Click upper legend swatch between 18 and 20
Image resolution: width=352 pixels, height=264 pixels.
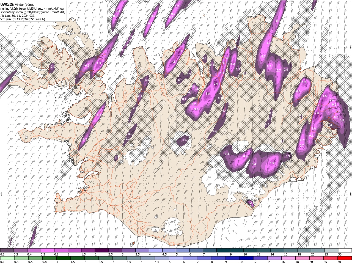click(x=304, y=251)
